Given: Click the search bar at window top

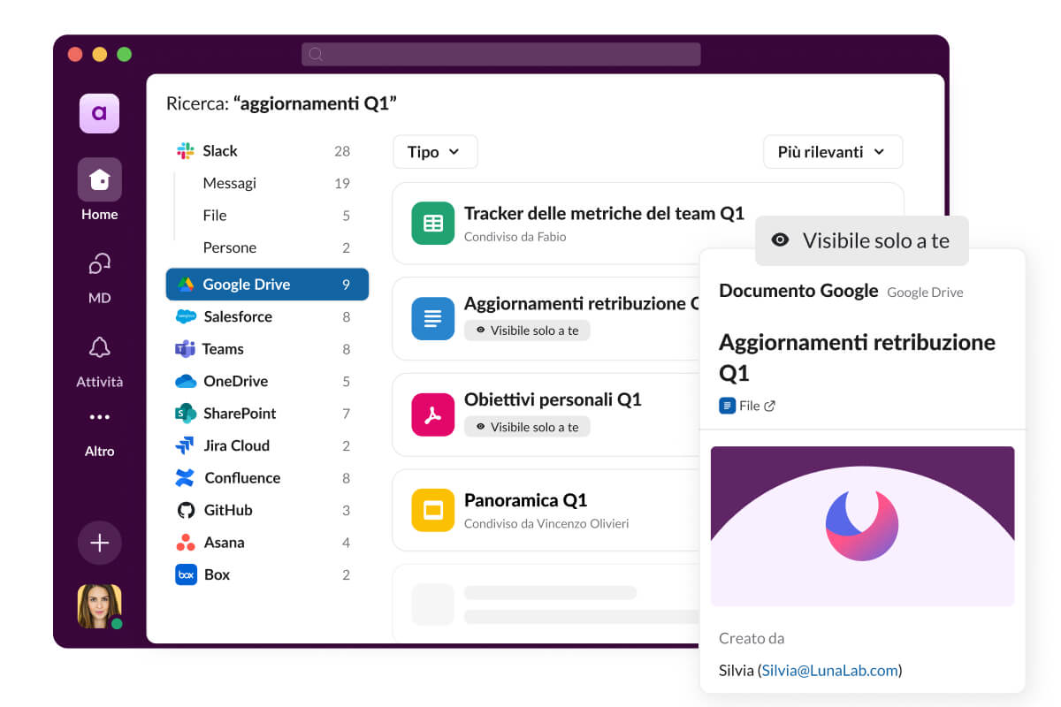Looking at the screenshot, I should tap(500, 54).
